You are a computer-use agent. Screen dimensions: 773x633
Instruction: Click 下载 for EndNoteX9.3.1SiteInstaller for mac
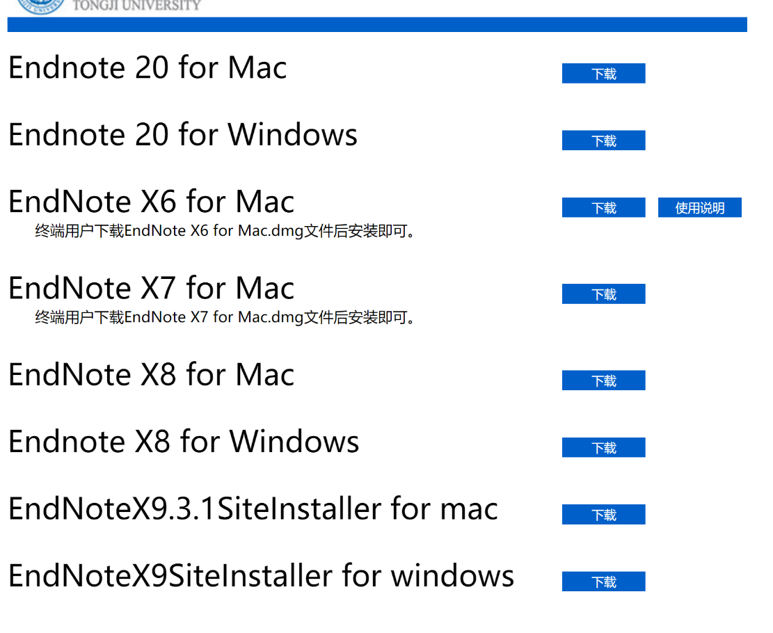click(x=603, y=515)
